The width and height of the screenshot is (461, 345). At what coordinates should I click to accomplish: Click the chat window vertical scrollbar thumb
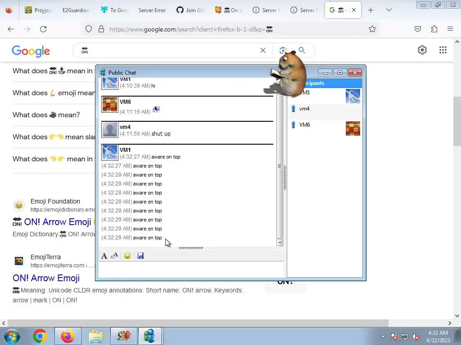tap(280, 166)
